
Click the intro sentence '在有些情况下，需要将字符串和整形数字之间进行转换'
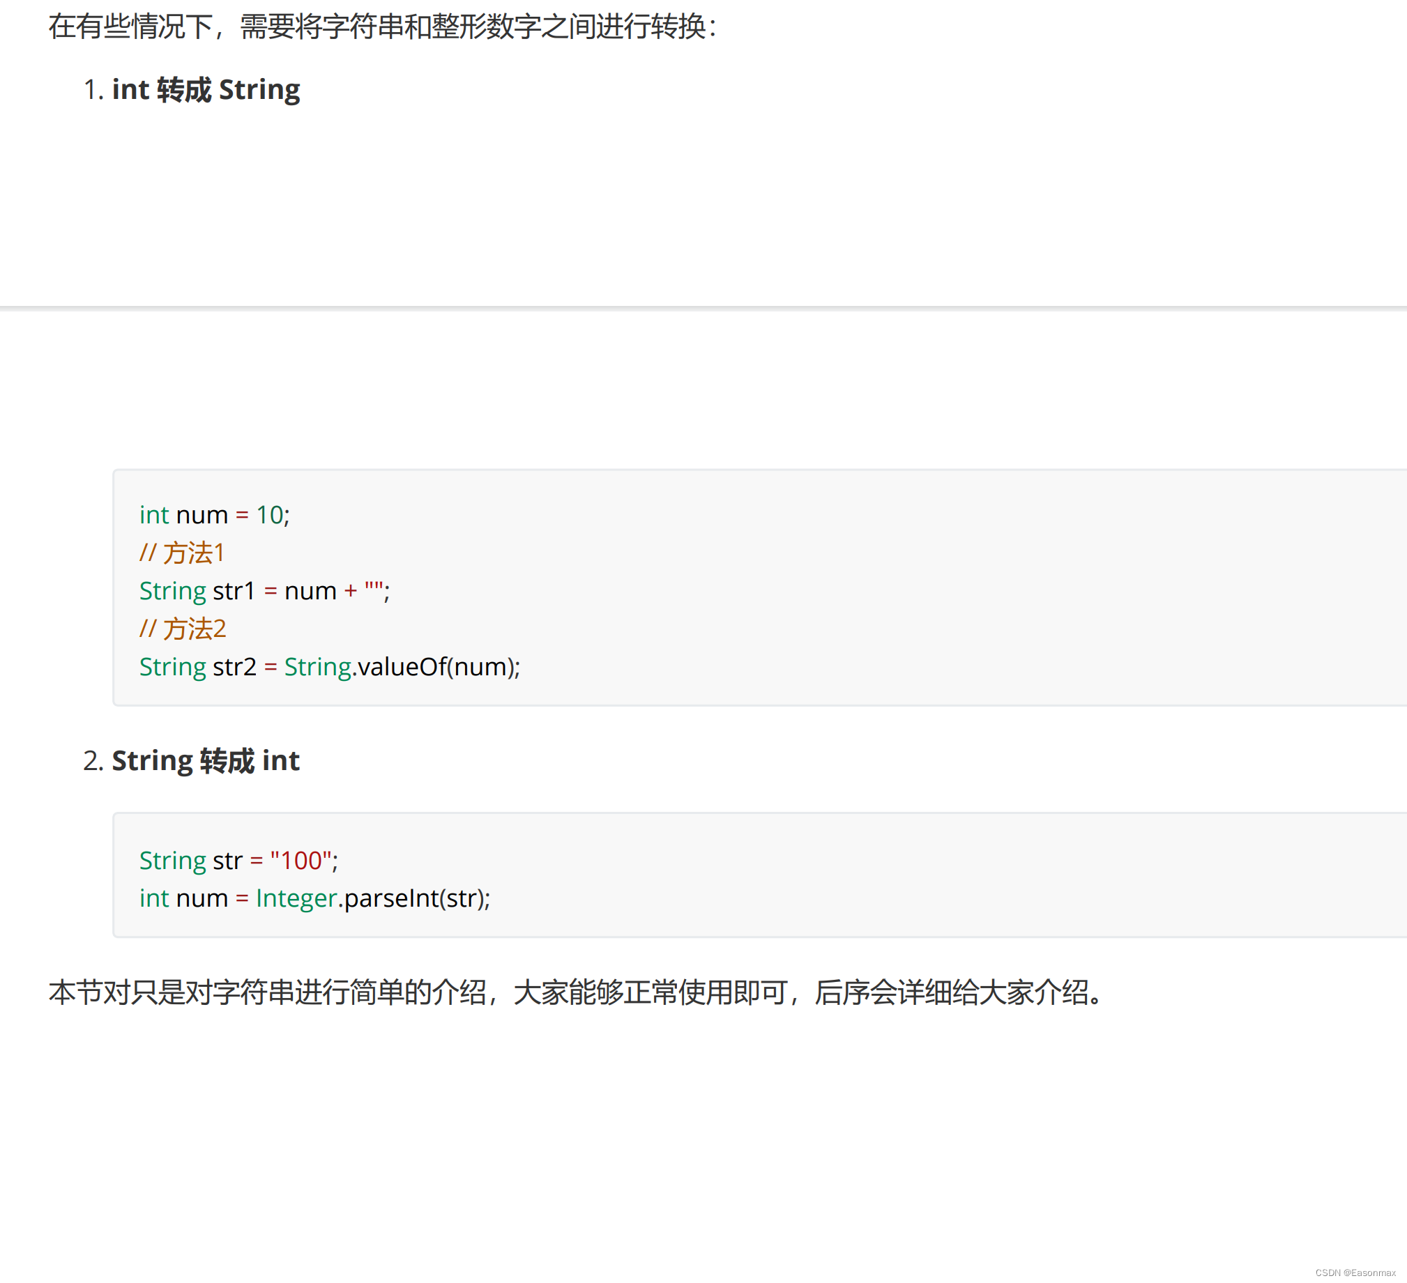[382, 27]
